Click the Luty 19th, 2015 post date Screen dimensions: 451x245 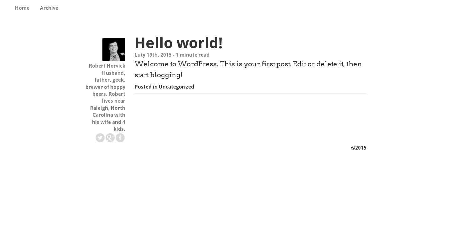click(x=153, y=55)
